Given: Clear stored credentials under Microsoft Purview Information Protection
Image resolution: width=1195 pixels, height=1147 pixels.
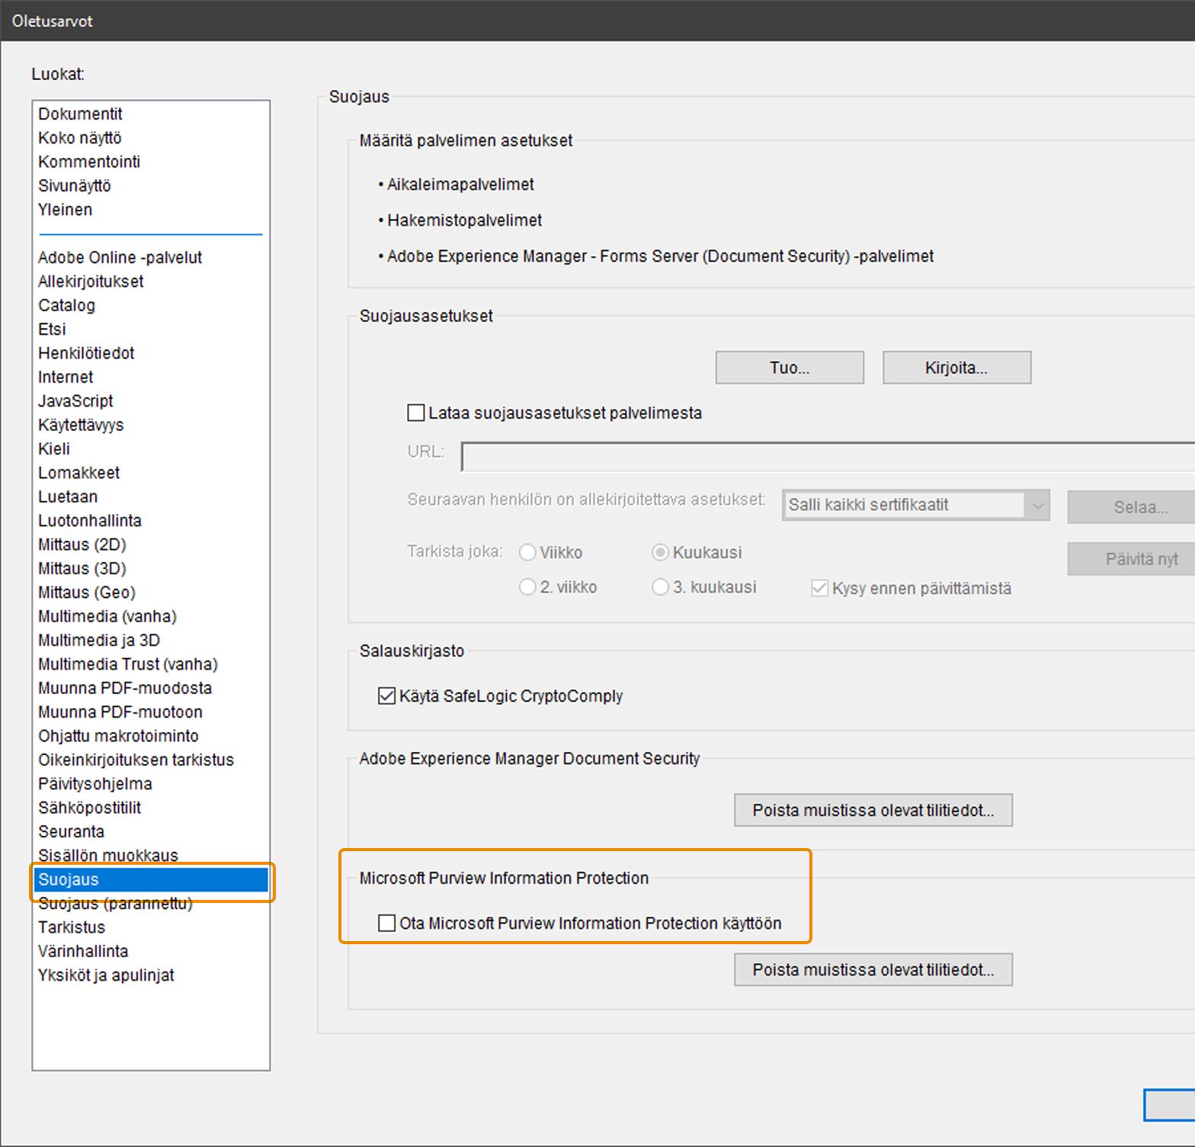Looking at the screenshot, I should pos(873,969).
